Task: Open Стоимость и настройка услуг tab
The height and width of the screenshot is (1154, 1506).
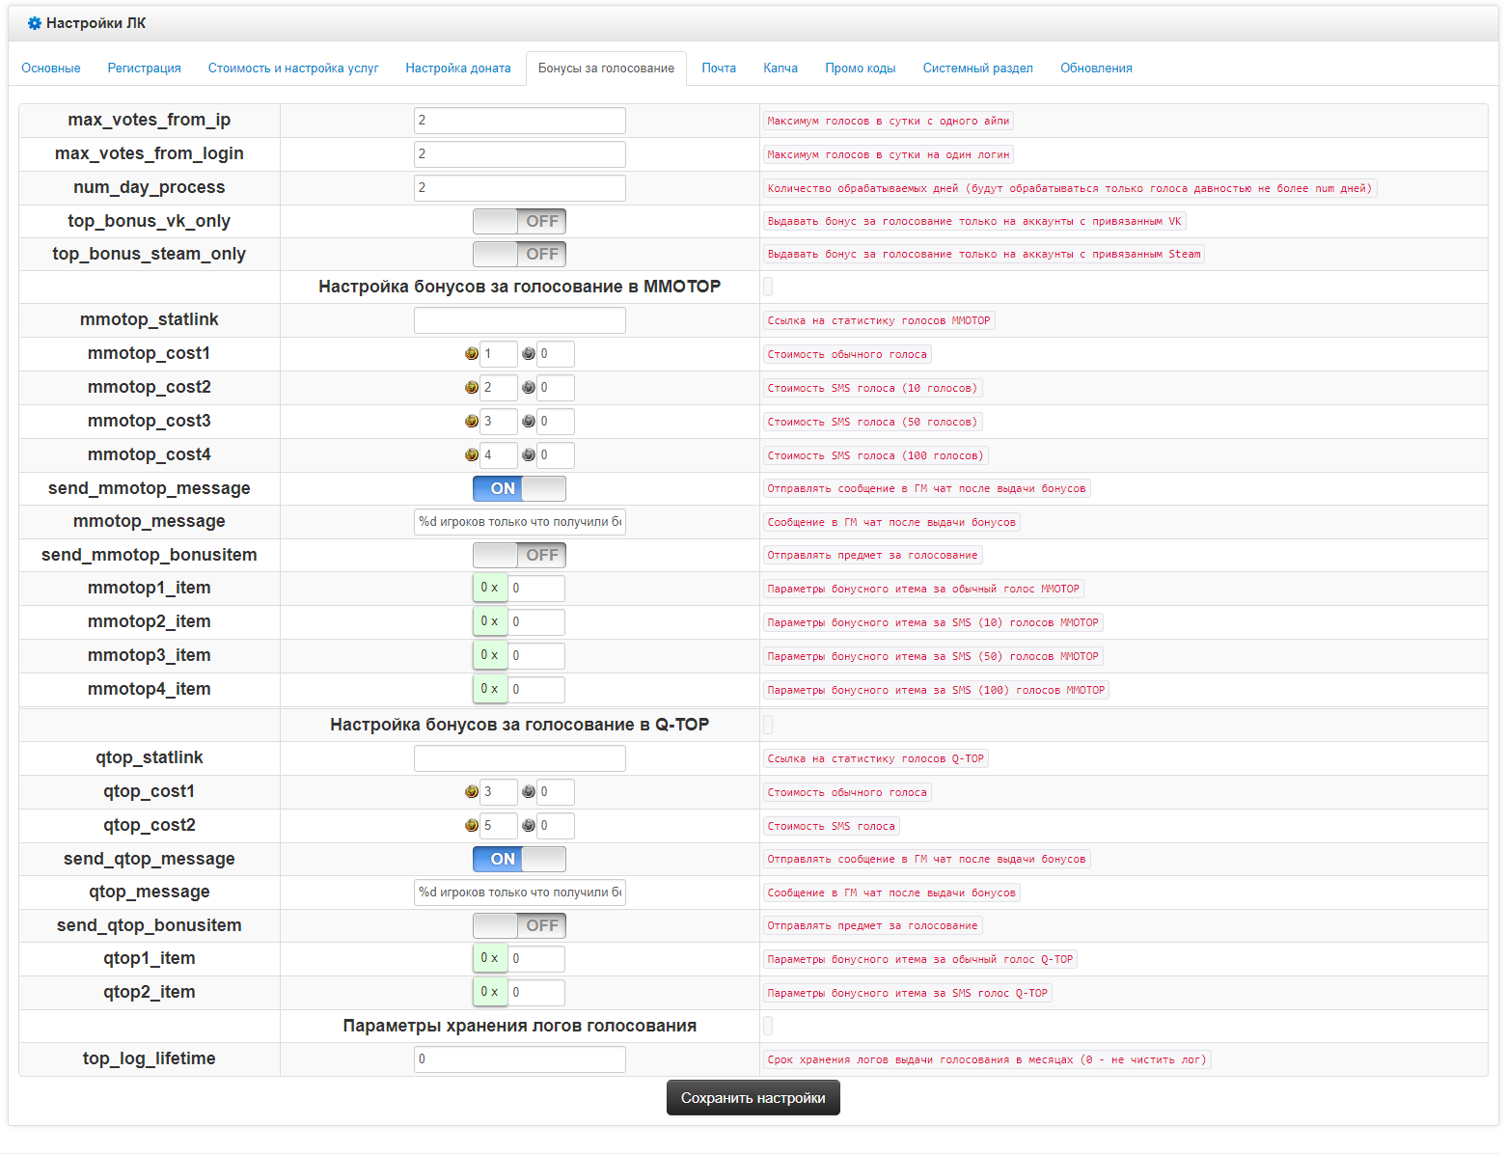Action: [293, 69]
